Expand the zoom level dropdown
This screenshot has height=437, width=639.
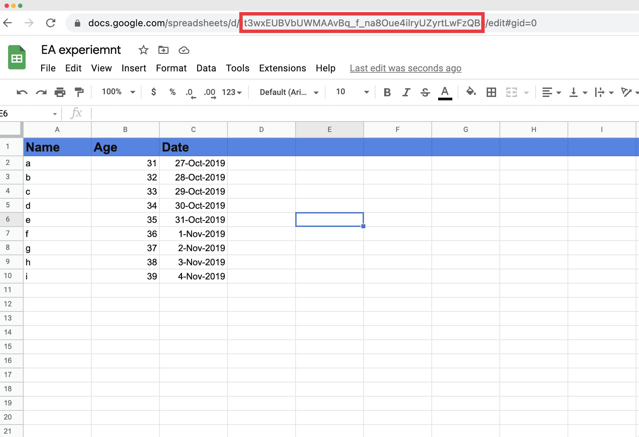pyautogui.click(x=116, y=92)
